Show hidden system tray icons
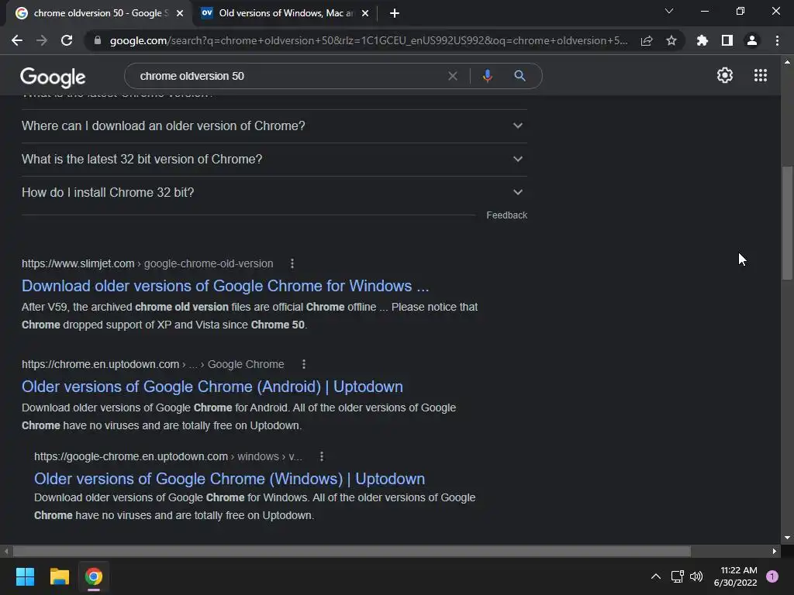 656,576
